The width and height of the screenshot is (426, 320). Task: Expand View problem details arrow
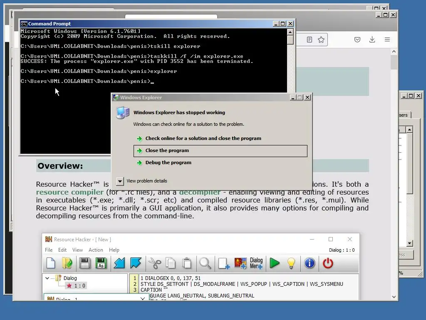pyautogui.click(x=120, y=181)
